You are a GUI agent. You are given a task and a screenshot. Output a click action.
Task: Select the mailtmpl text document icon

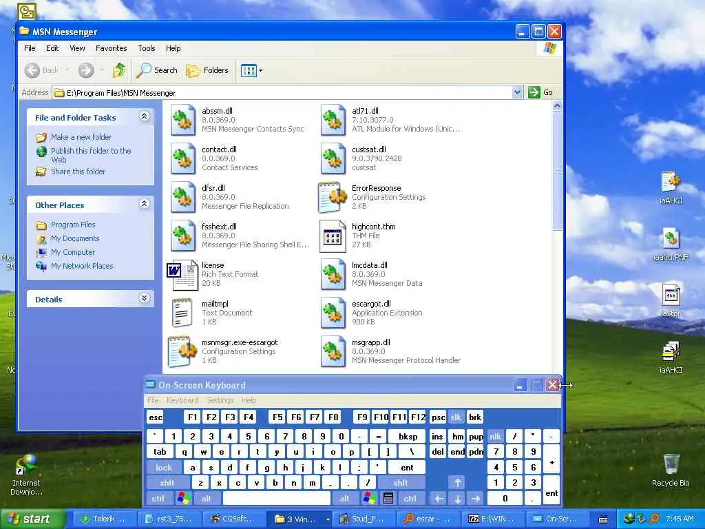tap(182, 313)
